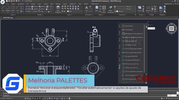The height and width of the screenshot is (100, 179).
Task: Select the PALETTES2.dwg document tab
Action: [8, 17]
